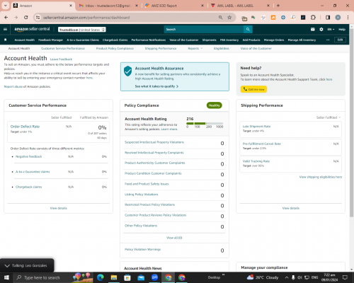Viewport: 354px width, 283px height.
Task: Open Product Policy Compliance sub-tab
Action: point(115,48)
